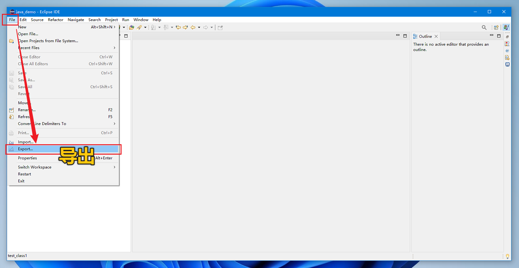Open dropdown next to Previous Annotation icon
The height and width of the screenshot is (268, 519).
pos(172,27)
